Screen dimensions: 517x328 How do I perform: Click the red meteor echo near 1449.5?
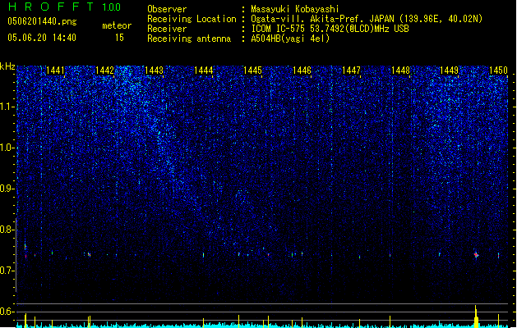(476, 255)
